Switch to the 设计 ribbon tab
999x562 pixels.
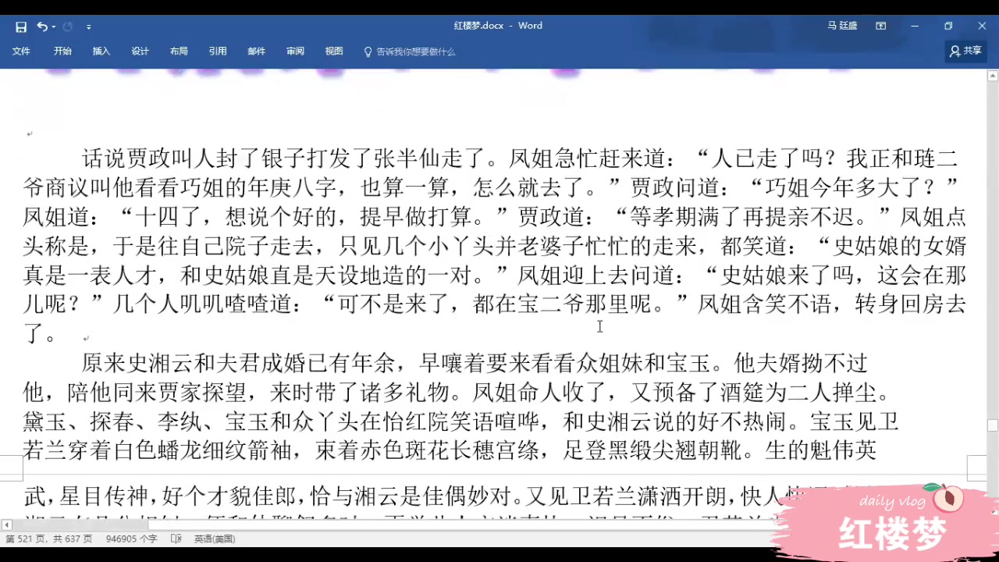(140, 52)
